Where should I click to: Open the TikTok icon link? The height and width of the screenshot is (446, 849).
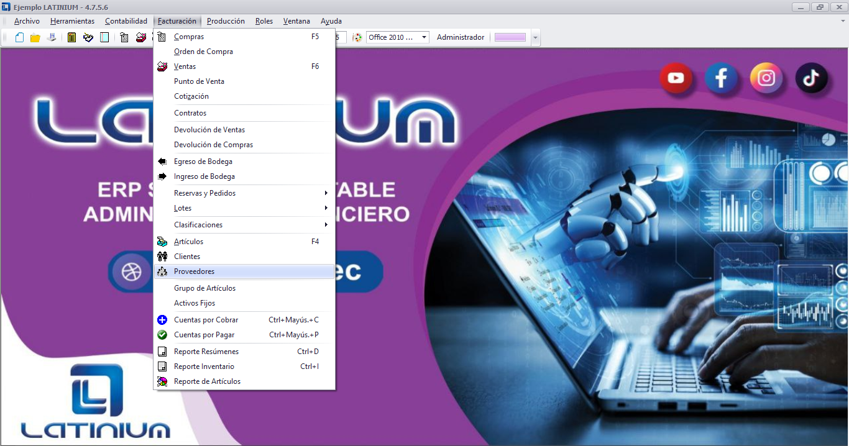811,78
